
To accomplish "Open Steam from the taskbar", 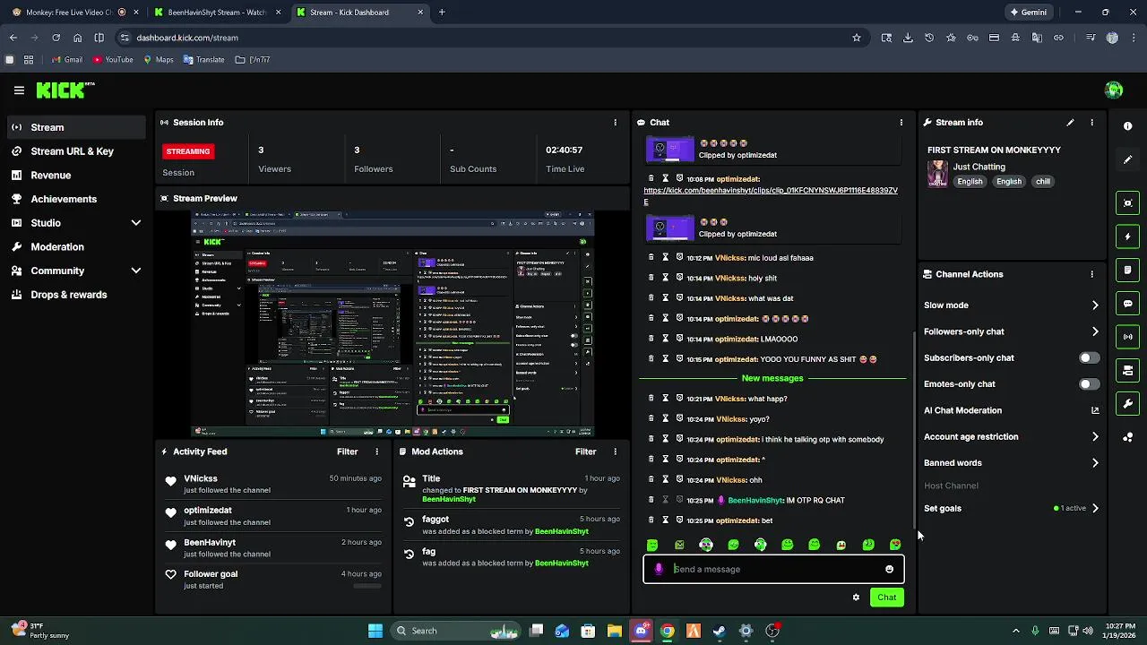I will (x=719, y=631).
